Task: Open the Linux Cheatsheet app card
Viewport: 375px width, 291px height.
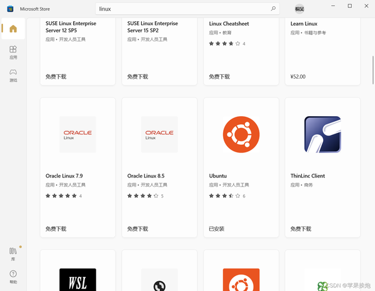Action: pos(241,51)
